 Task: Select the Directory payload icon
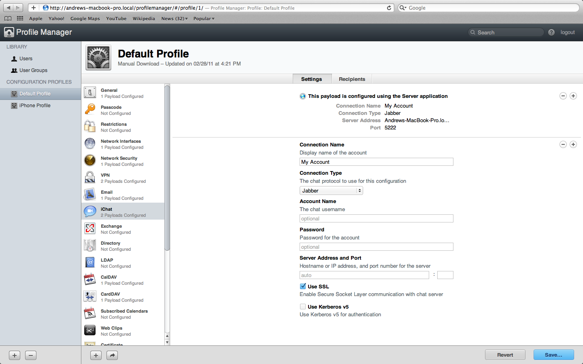(90, 245)
